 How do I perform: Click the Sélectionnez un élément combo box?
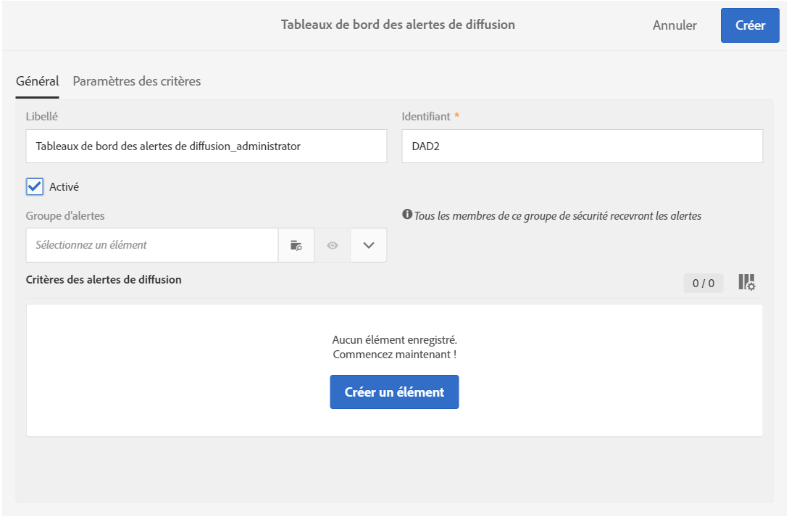(x=152, y=245)
